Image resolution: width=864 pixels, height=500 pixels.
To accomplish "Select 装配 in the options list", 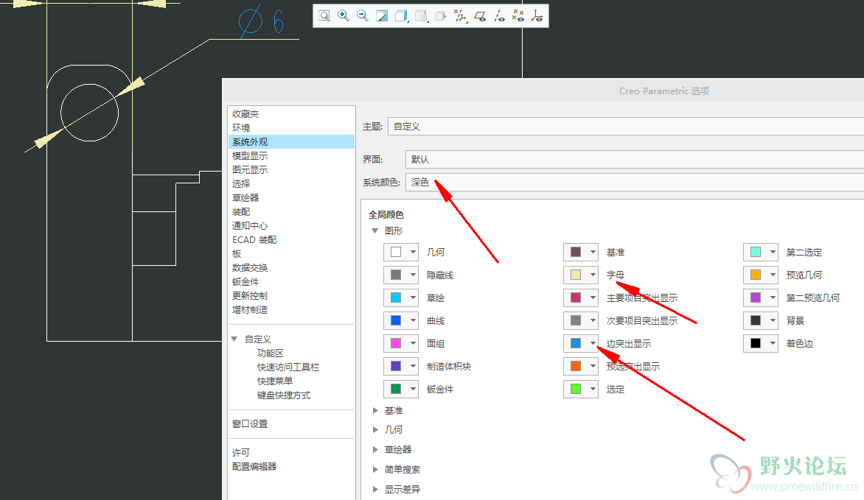I will tap(241, 212).
